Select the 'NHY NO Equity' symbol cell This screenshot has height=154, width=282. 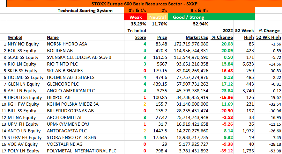[x=26, y=44]
